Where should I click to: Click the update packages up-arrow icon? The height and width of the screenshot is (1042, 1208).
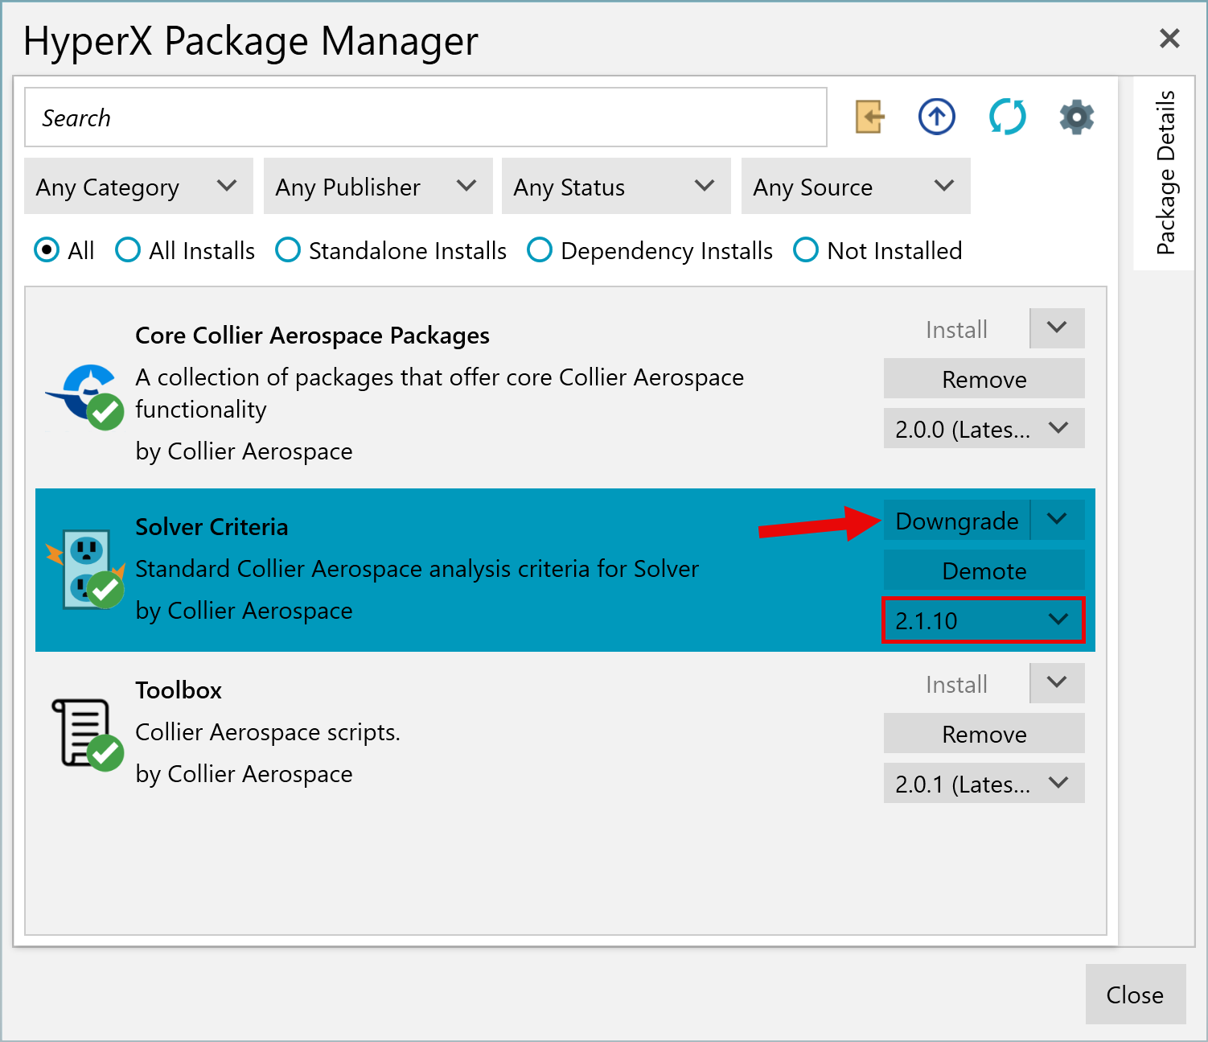click(937, 117)
